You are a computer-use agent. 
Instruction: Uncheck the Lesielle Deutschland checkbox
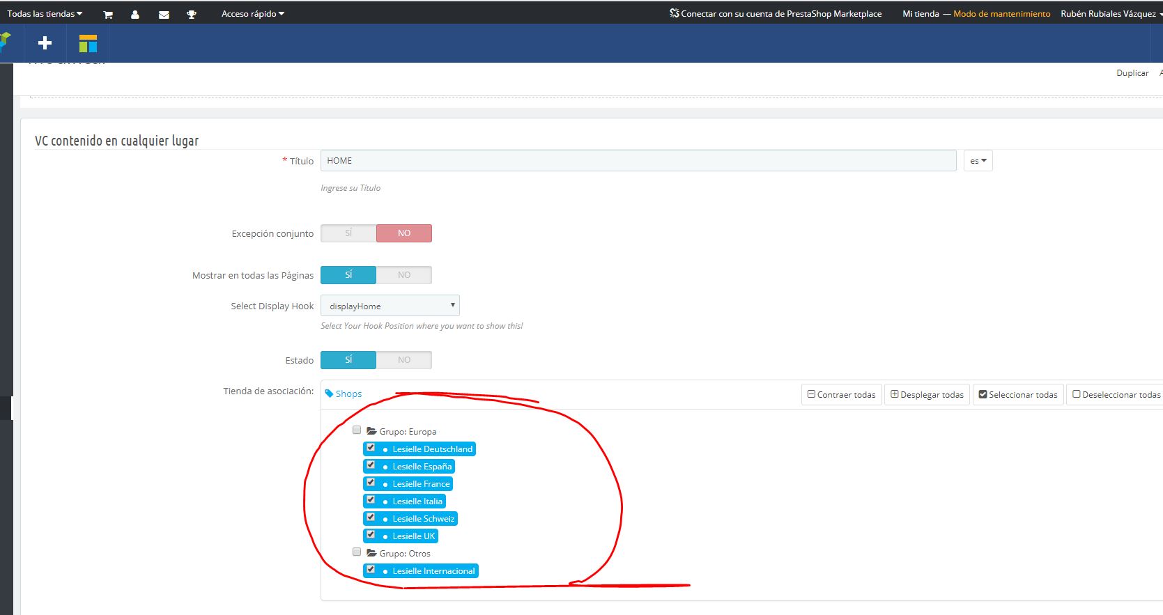coord(371,448)
